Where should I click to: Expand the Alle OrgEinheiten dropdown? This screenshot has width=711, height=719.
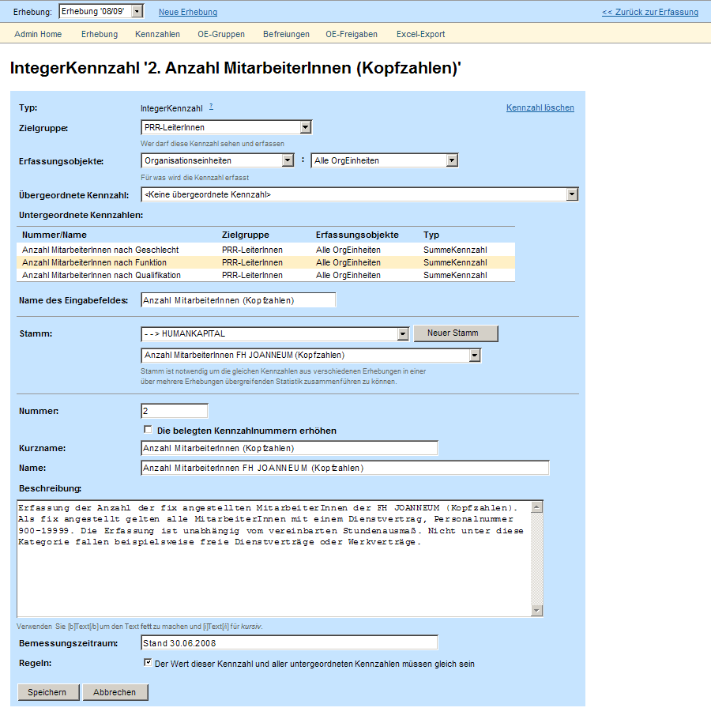(x=385, y=160)
